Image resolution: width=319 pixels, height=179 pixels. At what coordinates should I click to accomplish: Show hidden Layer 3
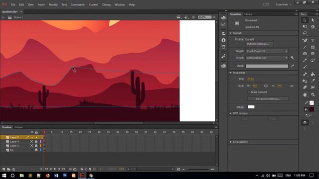click(x=31, y=146)
